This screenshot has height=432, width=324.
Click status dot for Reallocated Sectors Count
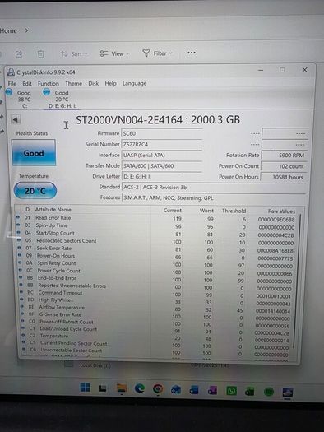[x=19, y=240]
